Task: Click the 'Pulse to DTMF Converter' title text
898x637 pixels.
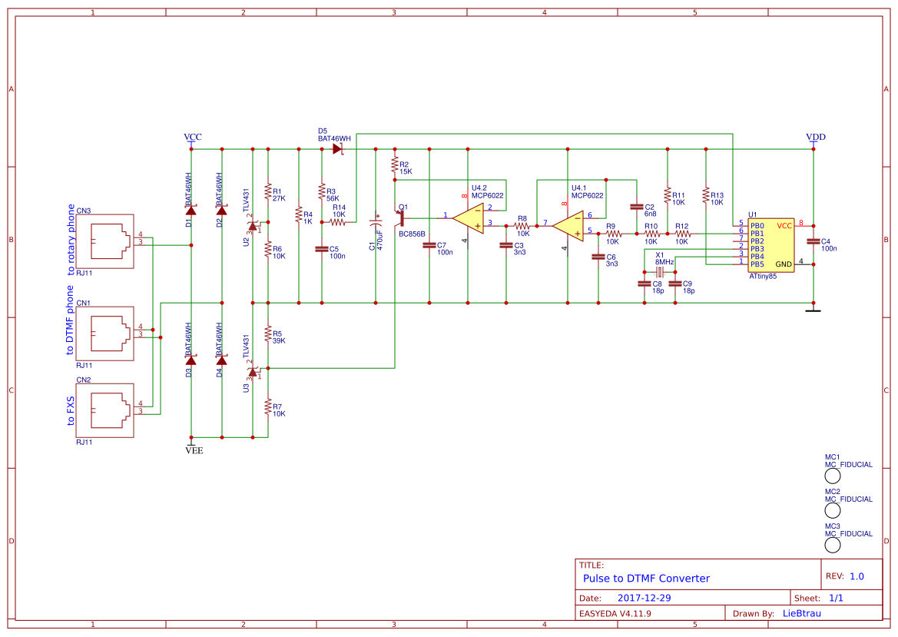Action: pyautogui.click(x=647, y=578)
